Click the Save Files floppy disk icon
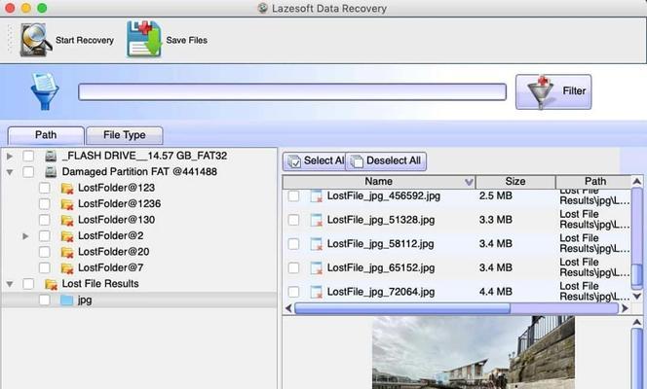 click(x=144, y=39)
